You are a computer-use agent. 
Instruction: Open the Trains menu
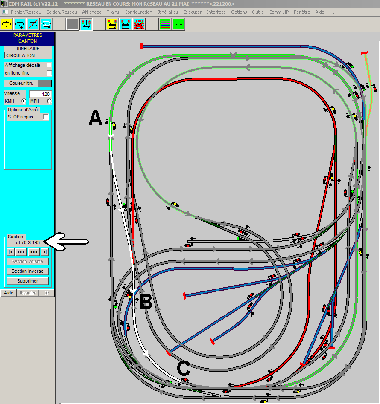pos(113,12)
